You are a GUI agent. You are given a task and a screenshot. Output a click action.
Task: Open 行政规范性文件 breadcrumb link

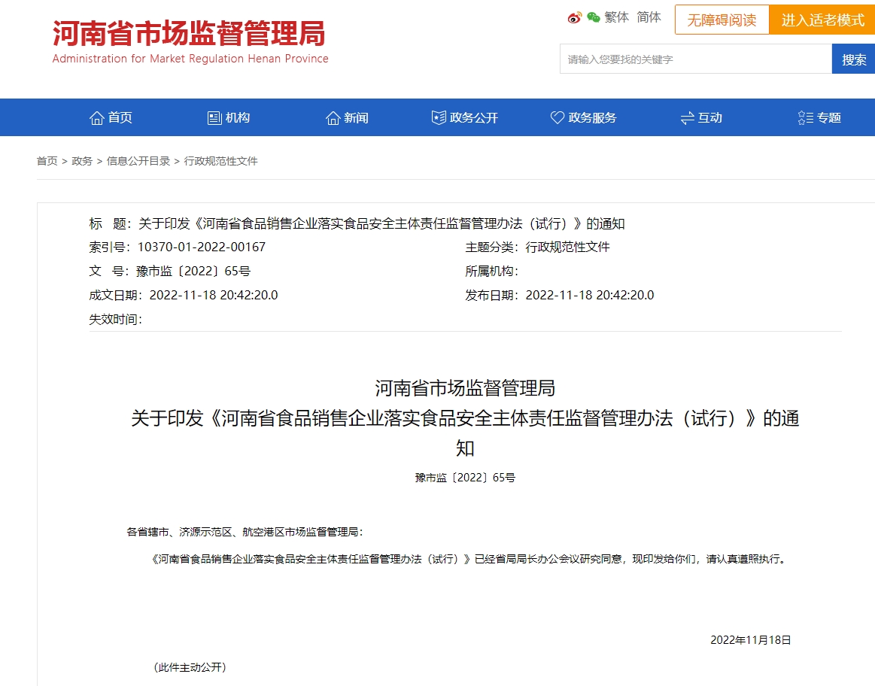click(220, 161)
